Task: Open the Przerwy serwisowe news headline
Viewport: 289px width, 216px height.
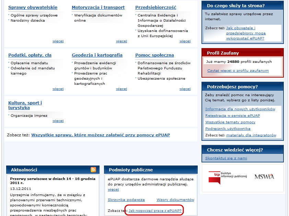Action: 53,181
